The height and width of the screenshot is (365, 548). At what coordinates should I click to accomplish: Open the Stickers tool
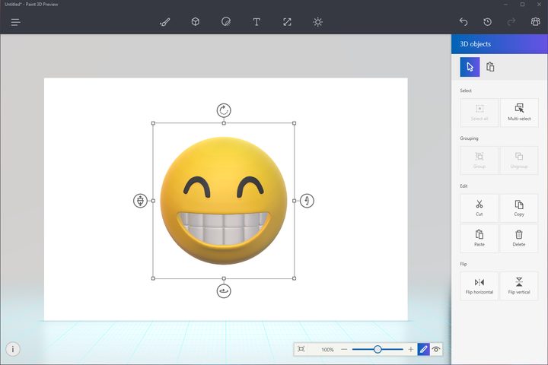click(x=226, y=22)
